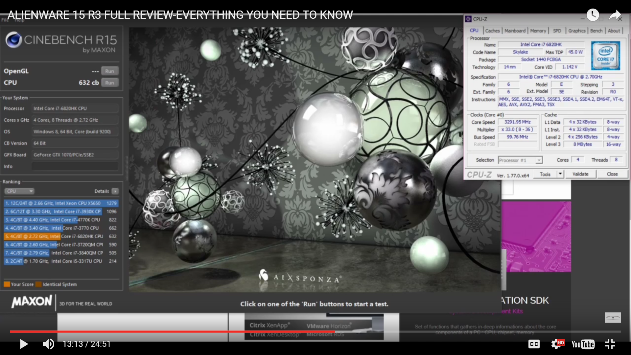Run the OpenGL benchmark test
631x355 pixels.
pyautogui.click(x=110, y=71)
